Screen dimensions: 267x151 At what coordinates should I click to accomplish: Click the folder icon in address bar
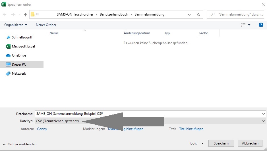(x=32, y=14)
